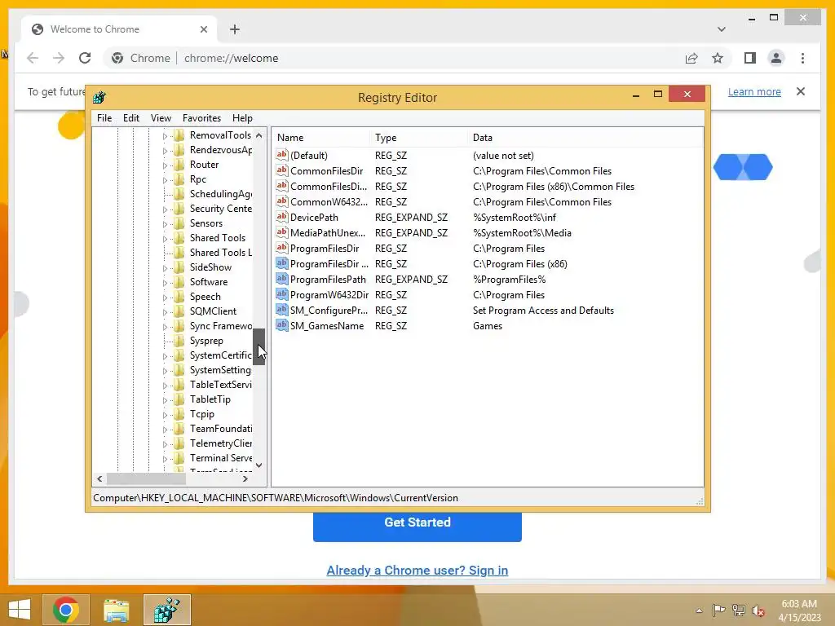This screenshot has width=835, height=626.
Task: Click the Chrome taskbar icon
Action: point(66,610)
